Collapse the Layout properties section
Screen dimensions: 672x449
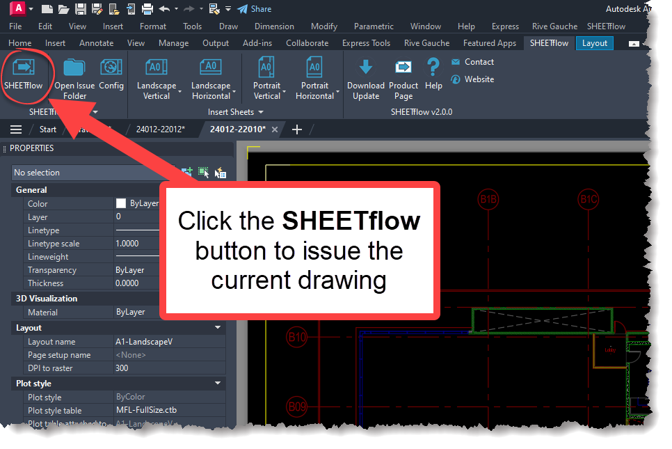pos(218,327)
